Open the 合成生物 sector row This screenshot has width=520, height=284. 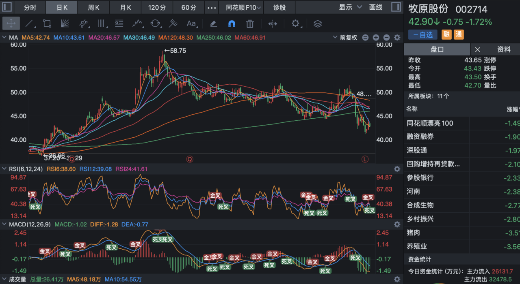(x=462, y=205)
